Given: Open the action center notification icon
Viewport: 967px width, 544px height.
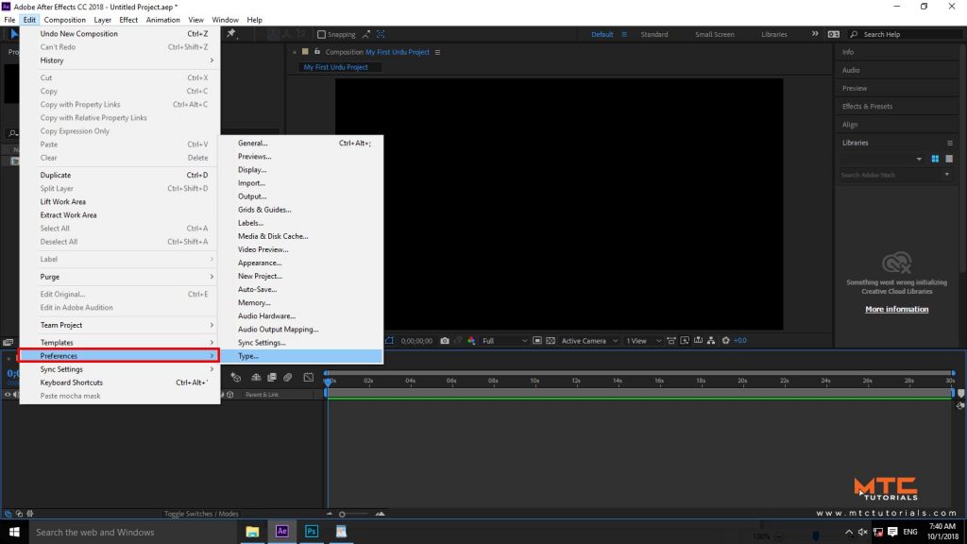Looking at the screenshot, I should click(x=892, y=532).
